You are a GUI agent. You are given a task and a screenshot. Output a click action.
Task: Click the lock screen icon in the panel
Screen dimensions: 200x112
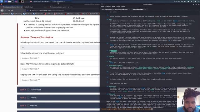195,1
